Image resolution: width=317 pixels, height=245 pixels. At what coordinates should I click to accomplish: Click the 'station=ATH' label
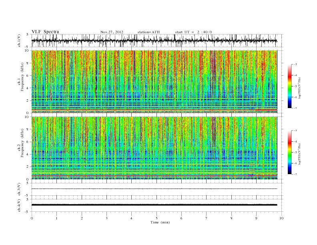click(148, 32)
